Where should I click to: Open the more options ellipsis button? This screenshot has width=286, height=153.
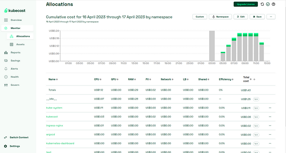[x=271, y=17]
